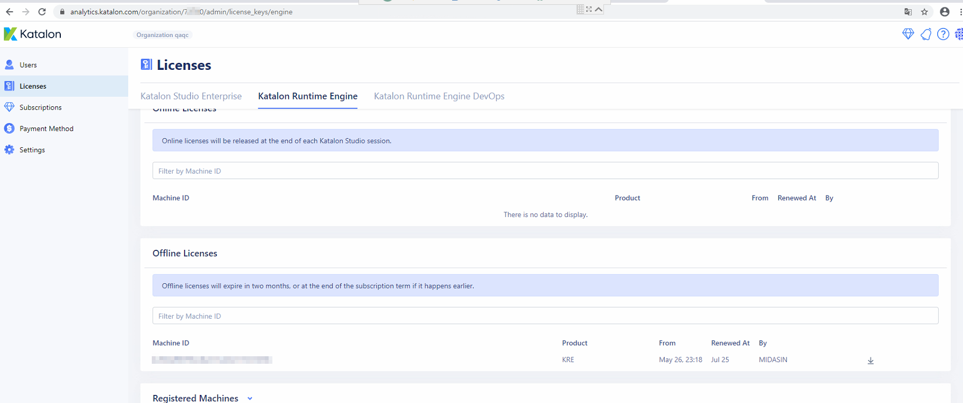The height and width of the screenshot is (403, 963).
Task: Click the offline license expiry notice banner
Action: click(x=545, y=285)
